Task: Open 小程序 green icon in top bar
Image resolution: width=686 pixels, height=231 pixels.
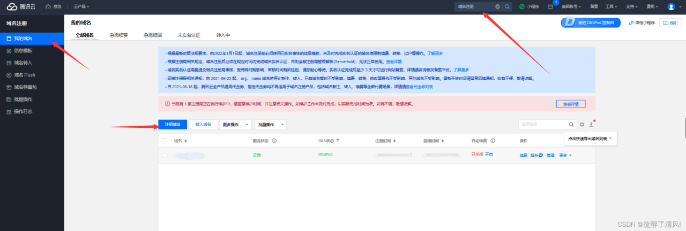Action: tap(522, 6)
